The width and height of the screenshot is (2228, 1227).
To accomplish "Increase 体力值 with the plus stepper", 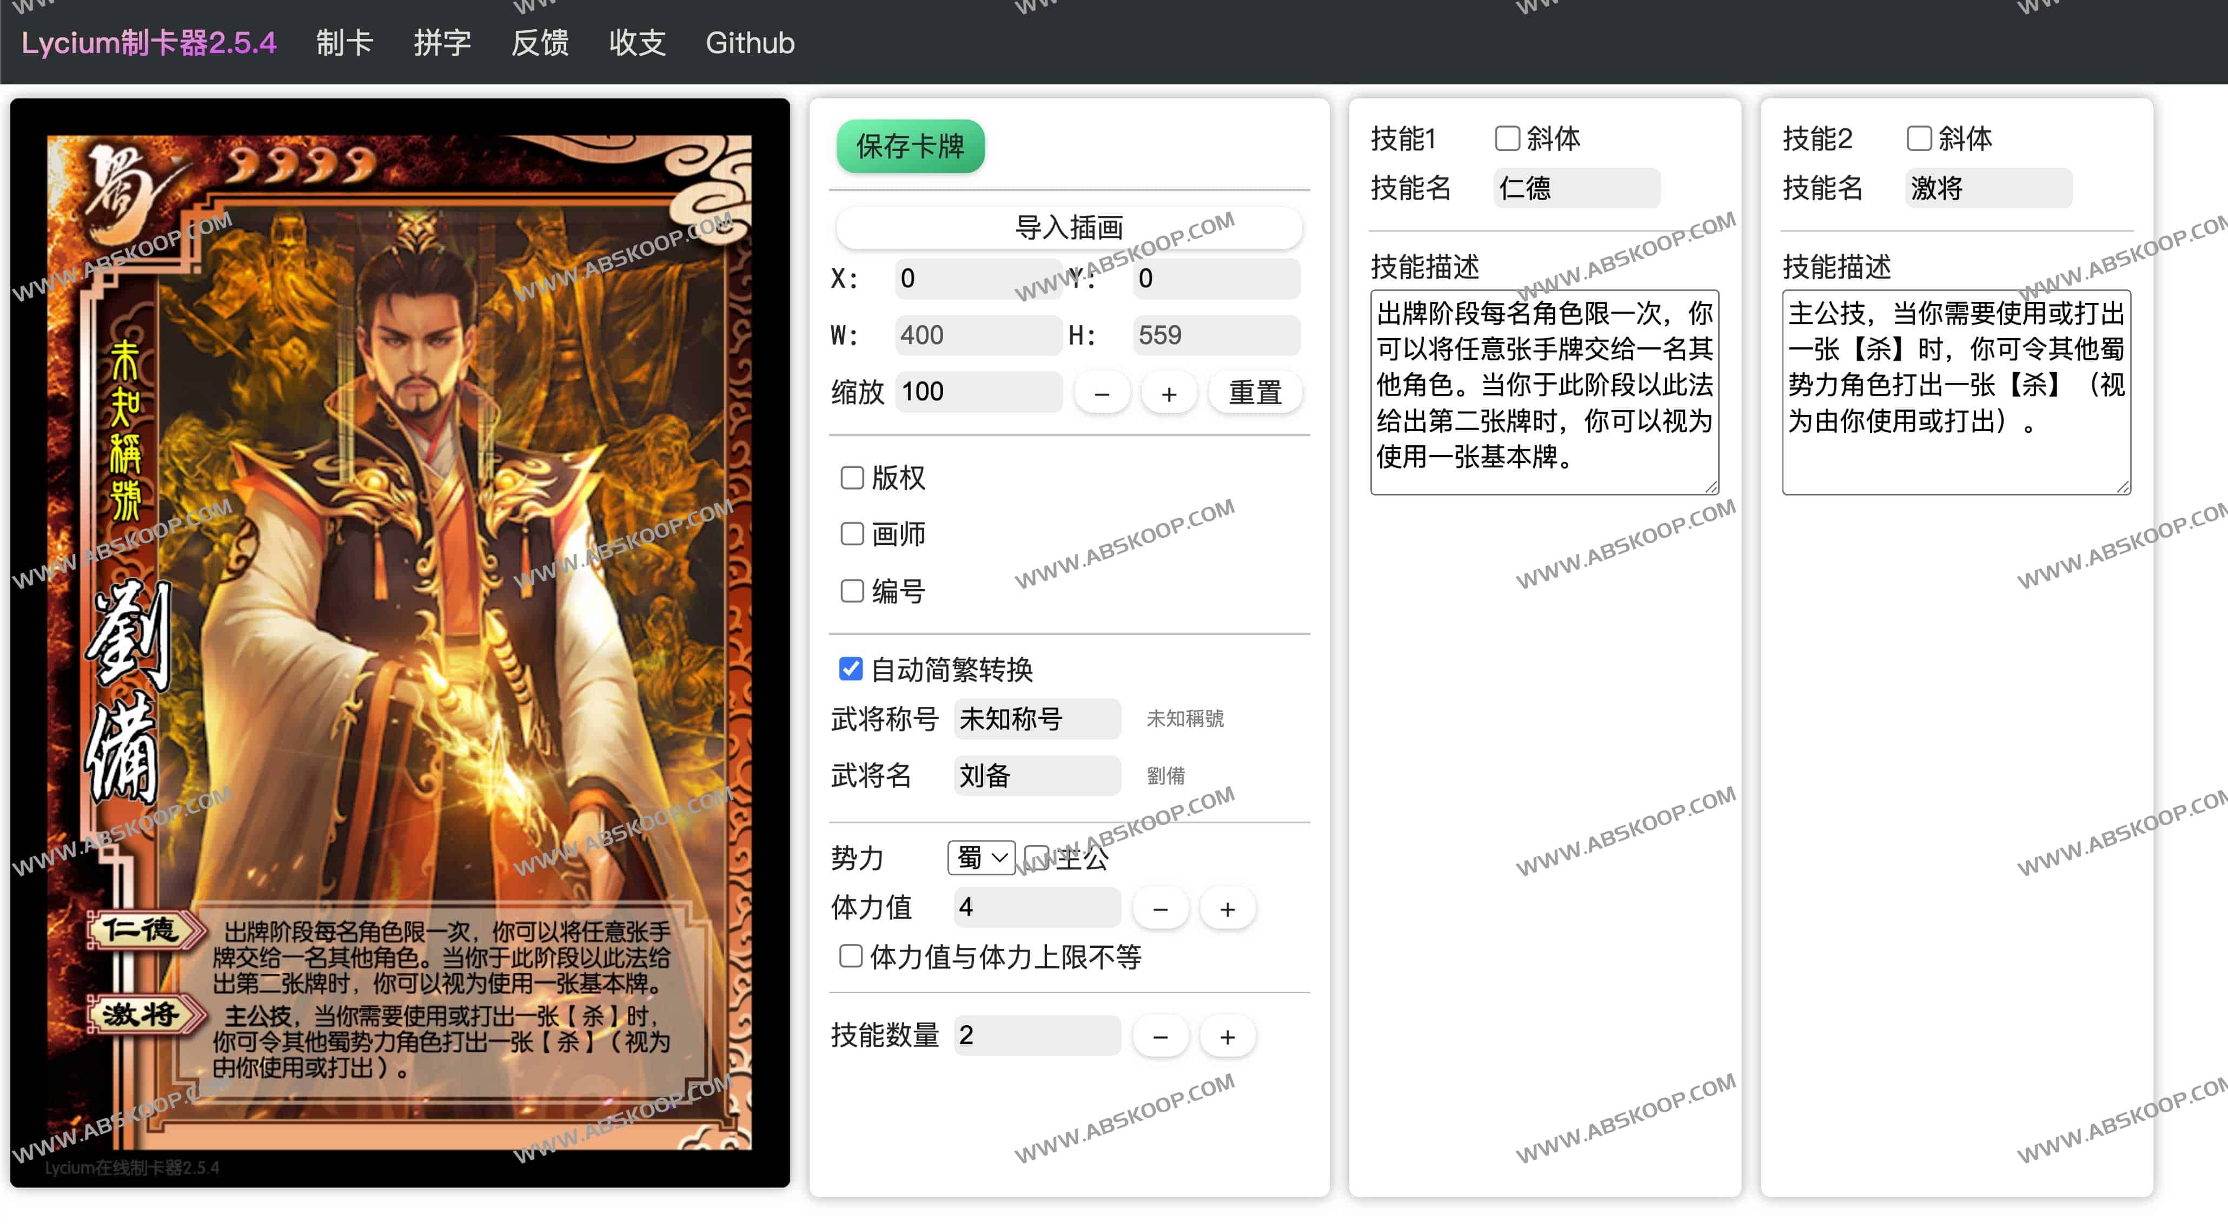I will (1228, 908).
